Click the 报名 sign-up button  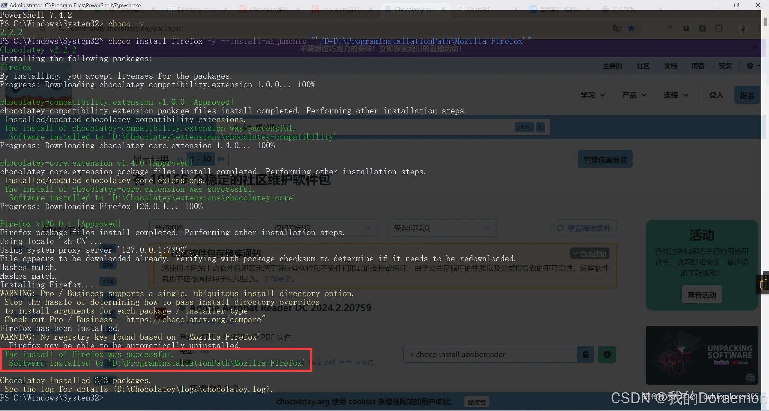pos(747,95)
